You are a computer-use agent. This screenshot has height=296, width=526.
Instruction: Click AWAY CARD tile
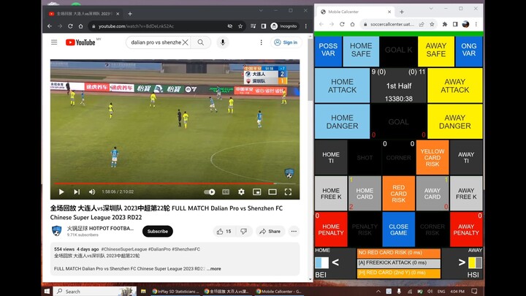[x=432, y=193]
